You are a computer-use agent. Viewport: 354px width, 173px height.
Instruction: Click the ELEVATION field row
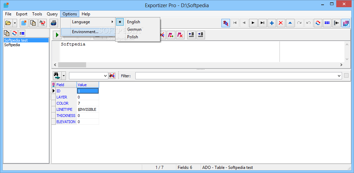(x=66, y=121)
